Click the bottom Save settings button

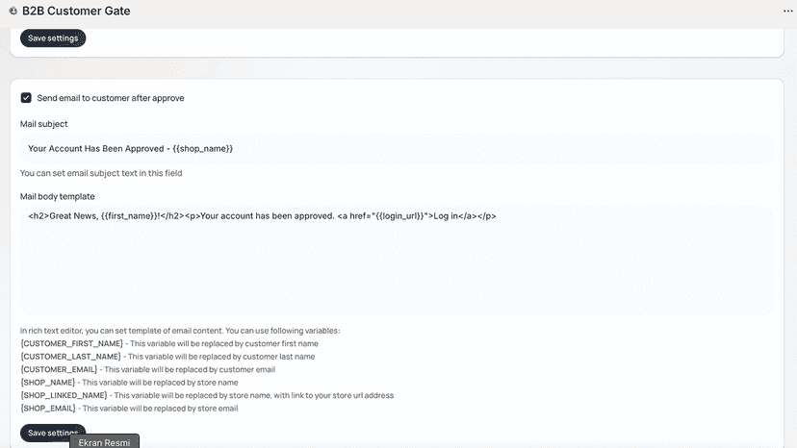pos(53,433)
